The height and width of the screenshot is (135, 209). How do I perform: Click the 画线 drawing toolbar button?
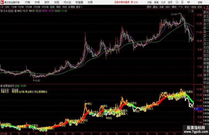tap(174, 7)
